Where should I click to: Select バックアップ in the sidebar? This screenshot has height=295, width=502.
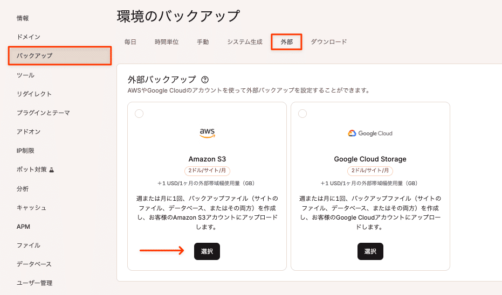click(x=60, y=55)
